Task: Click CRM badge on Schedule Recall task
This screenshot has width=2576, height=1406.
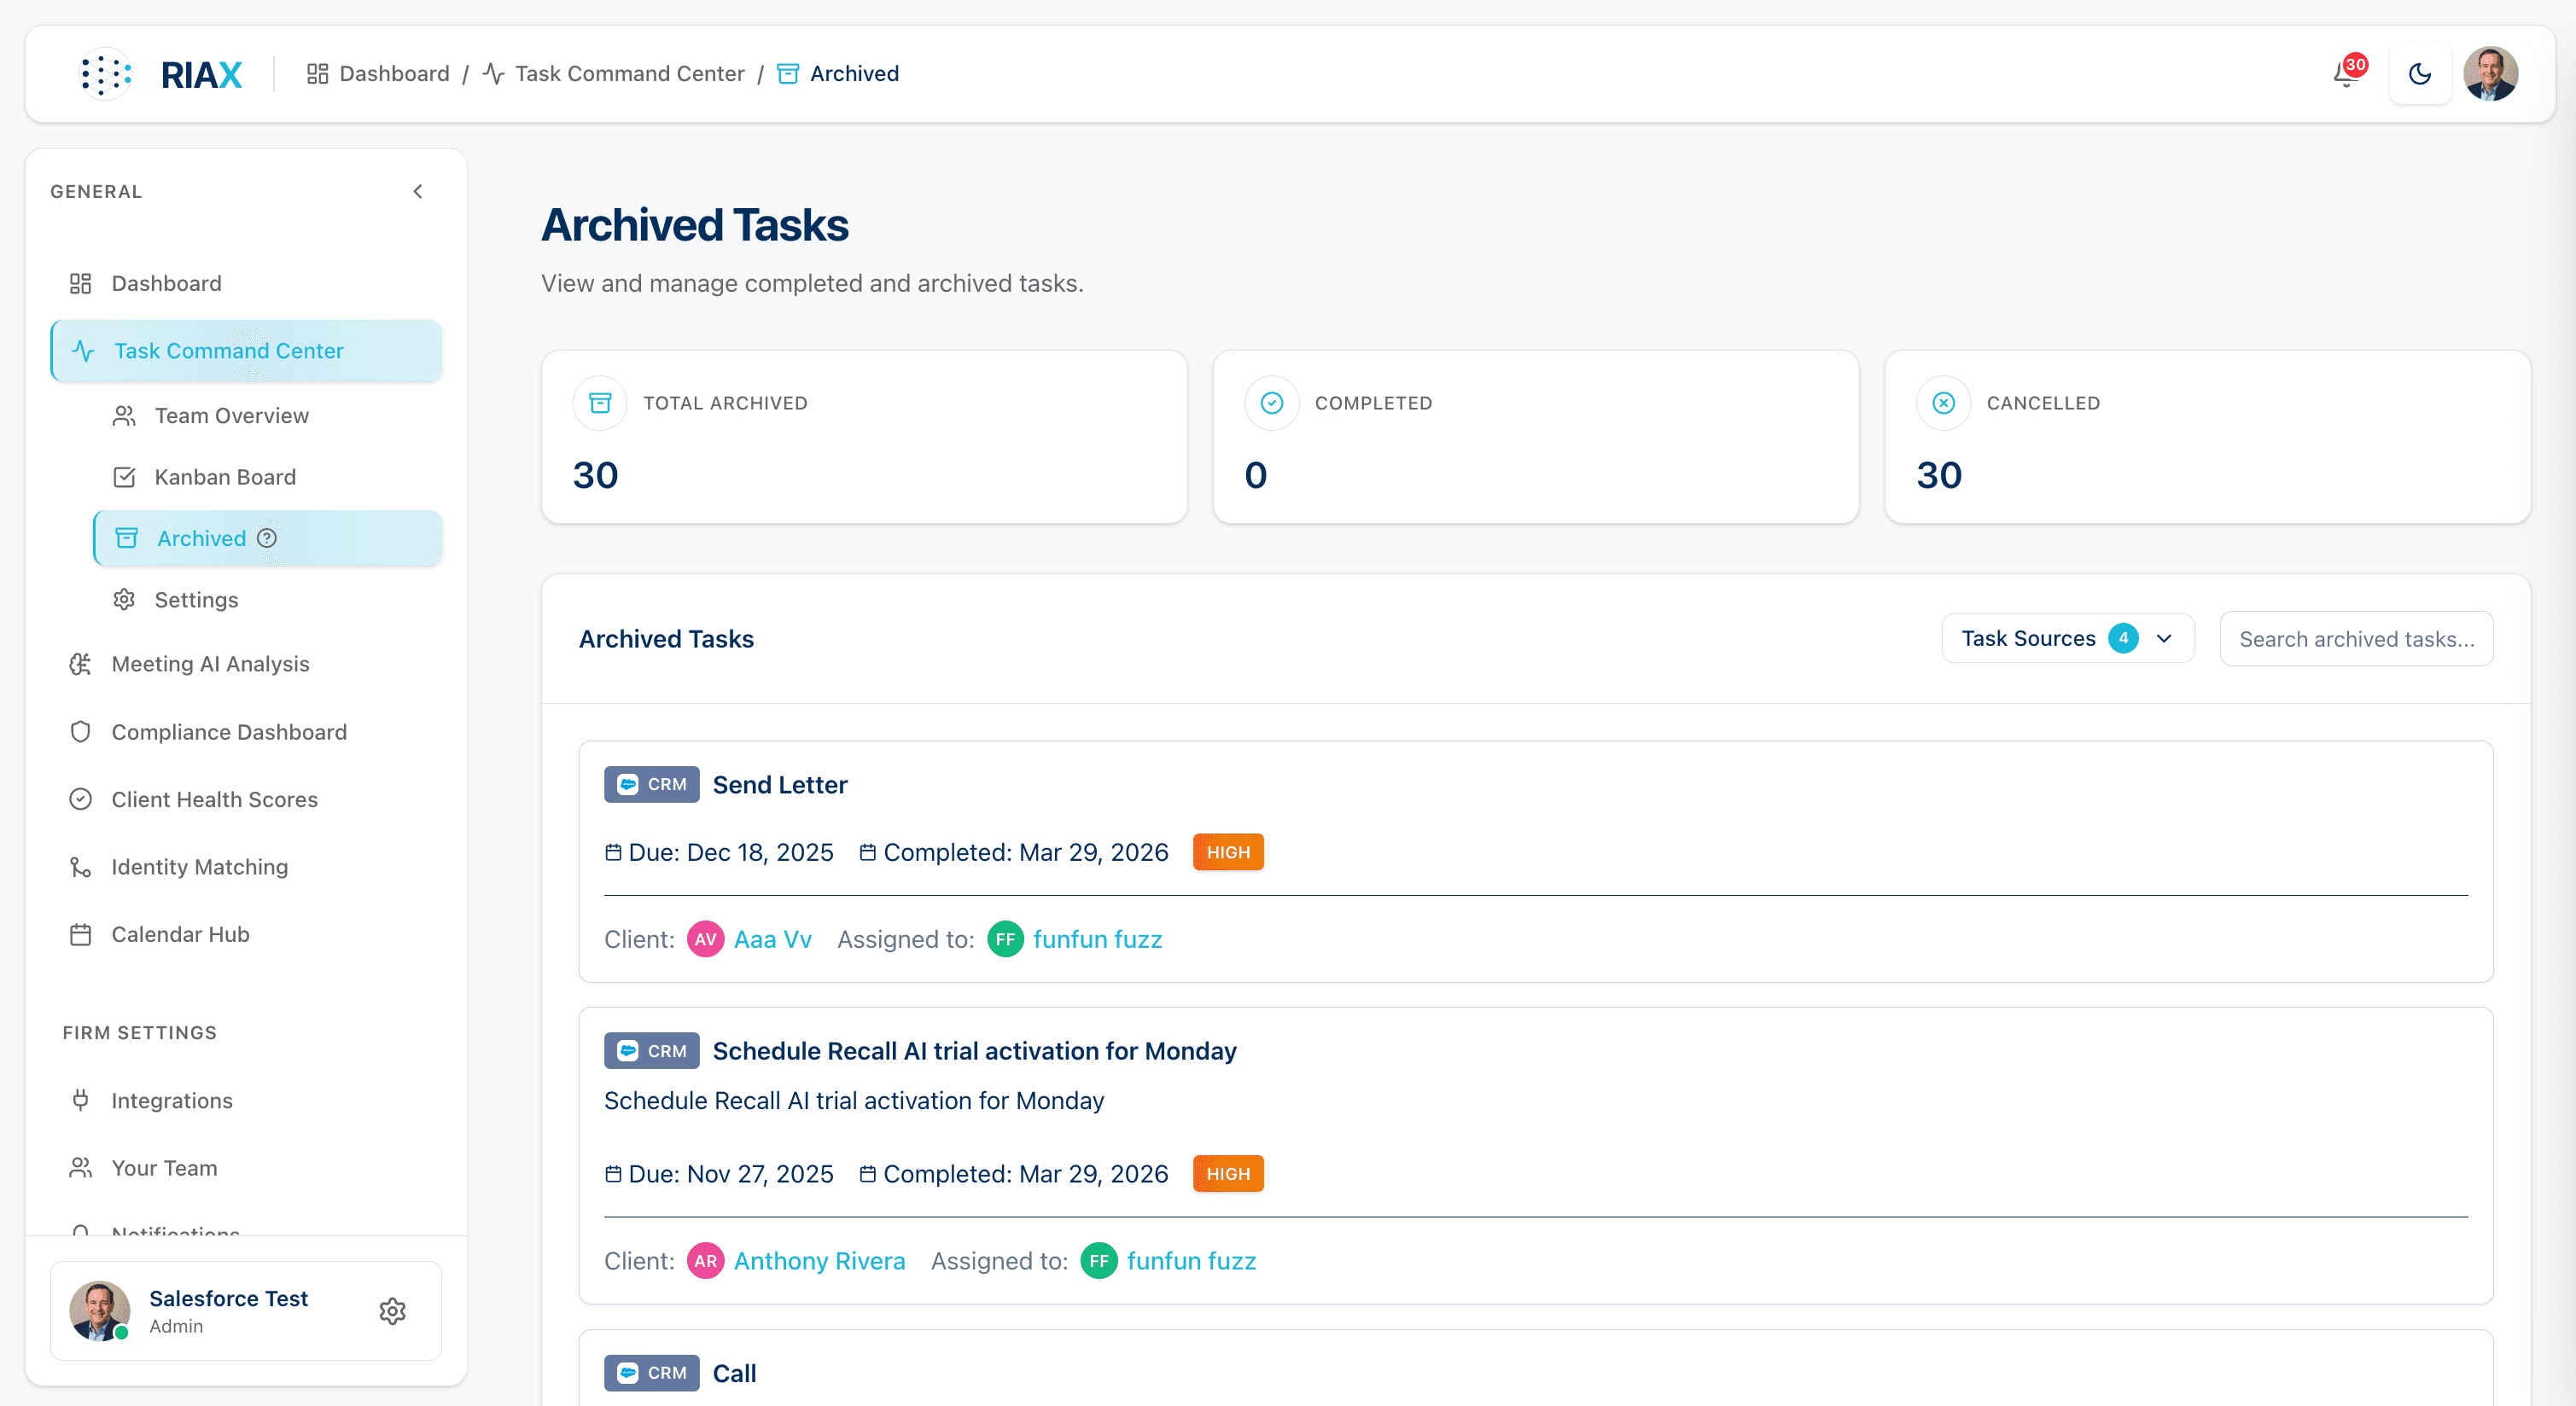Action: 652,1052
